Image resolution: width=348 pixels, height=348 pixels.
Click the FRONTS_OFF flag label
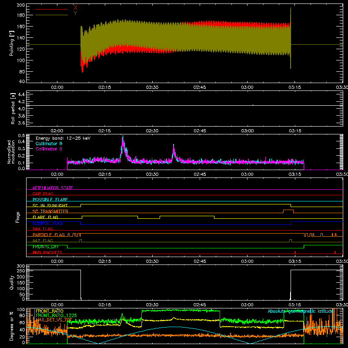[46, 247]
